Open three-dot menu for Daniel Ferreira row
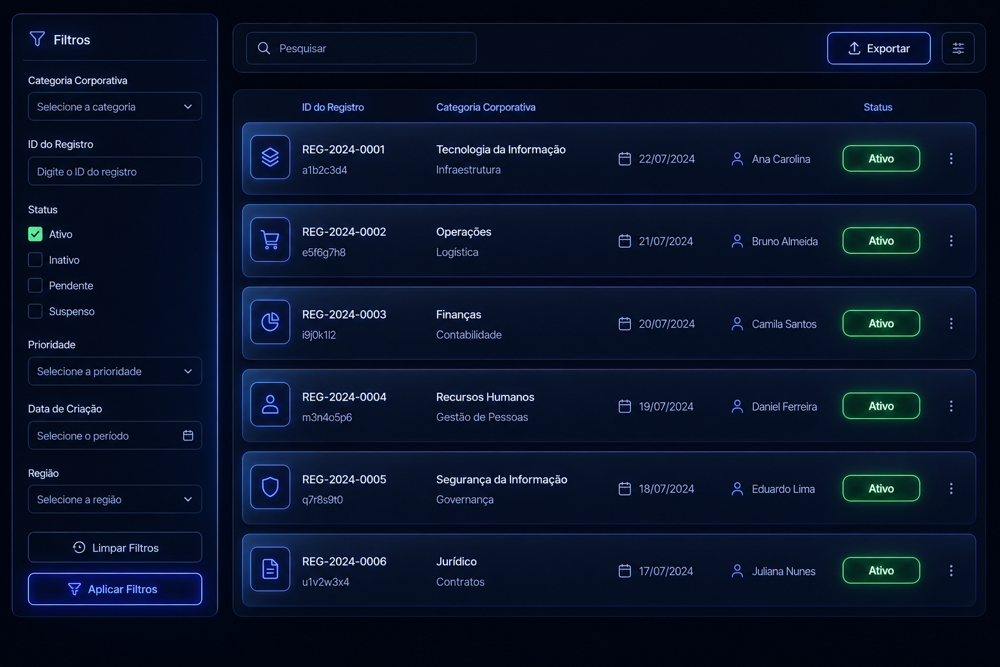1000x667 pixels. tap(951, 406)
